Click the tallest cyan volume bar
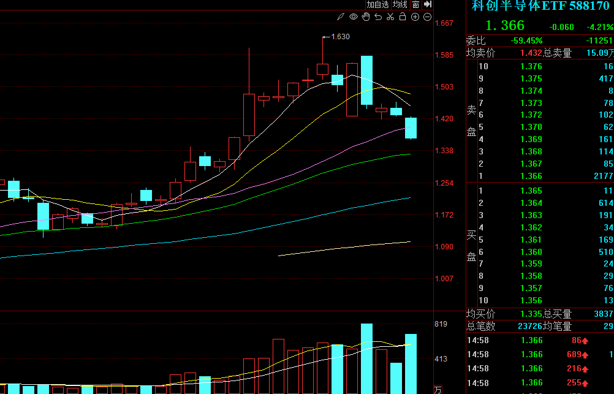 [366, 358]
